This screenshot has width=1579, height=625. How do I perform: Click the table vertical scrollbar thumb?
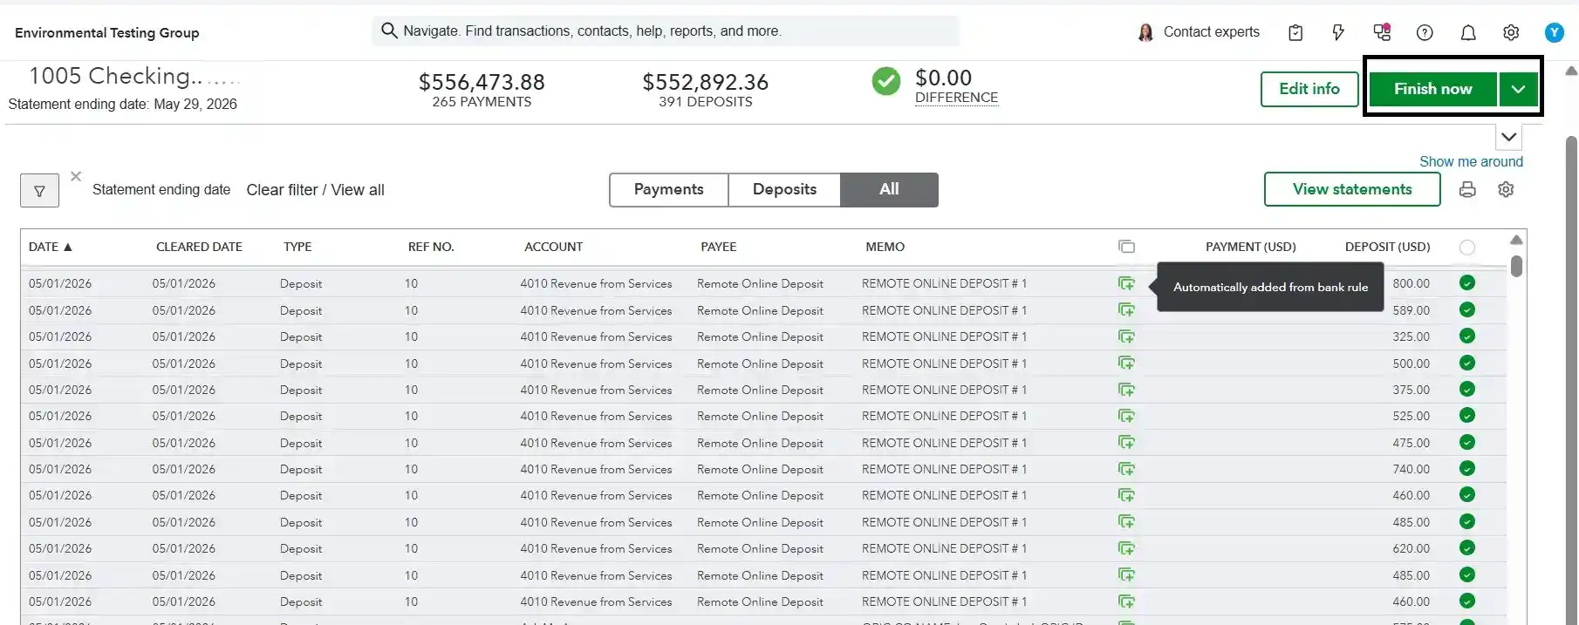[x=1517, y=266]
